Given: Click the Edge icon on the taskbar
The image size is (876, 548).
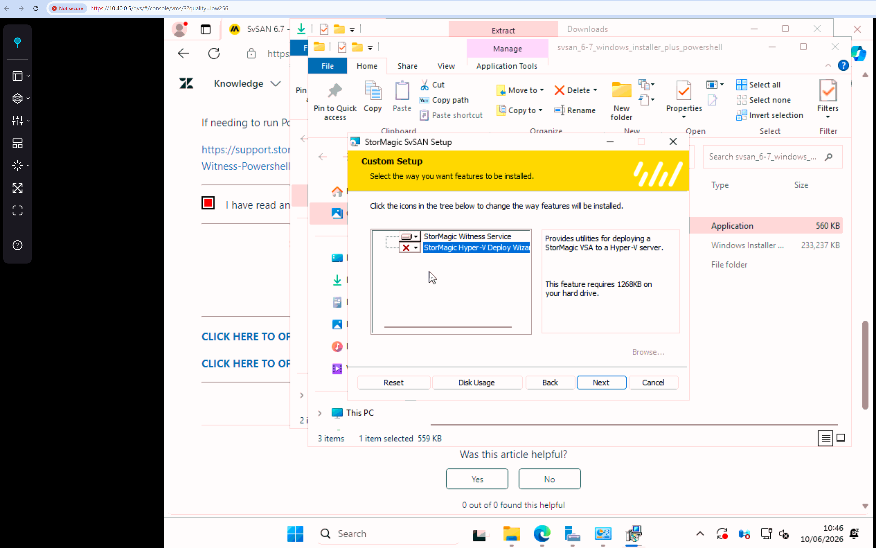Looking at the screenshot, I should pyautogui.click(x=542, y=534).
